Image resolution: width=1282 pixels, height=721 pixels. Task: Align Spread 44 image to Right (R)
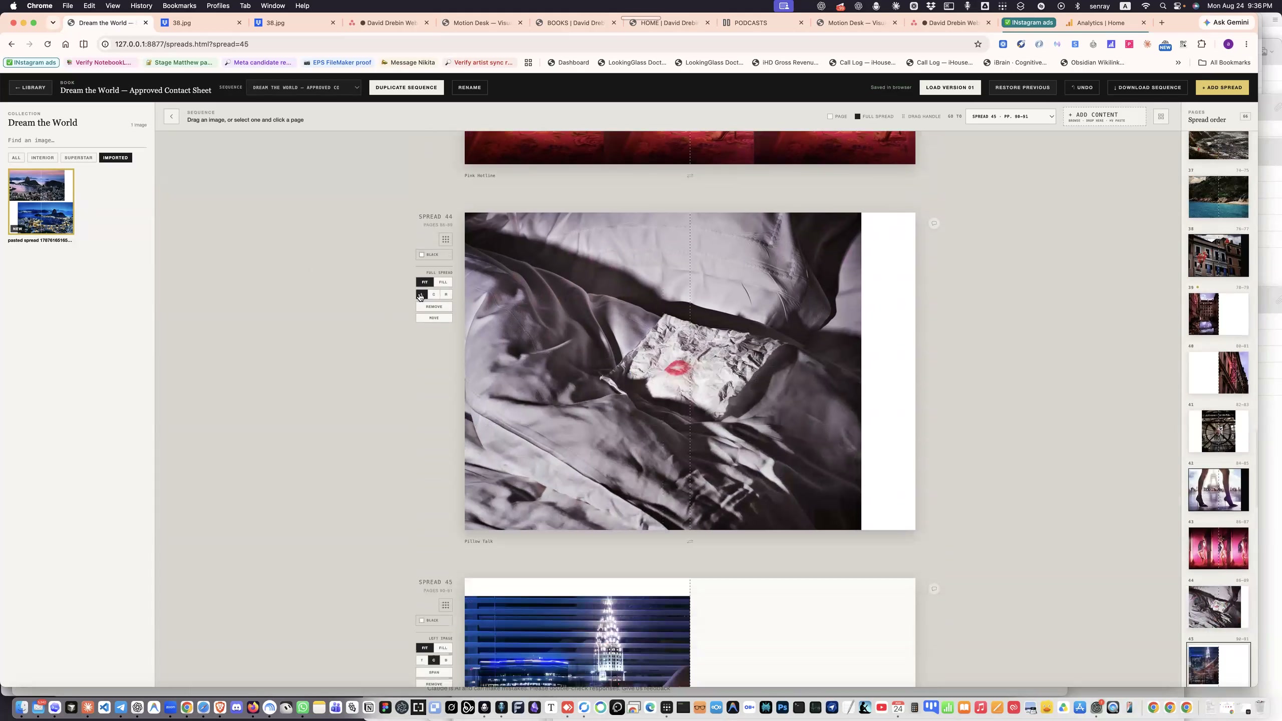[x=446, y=294]
